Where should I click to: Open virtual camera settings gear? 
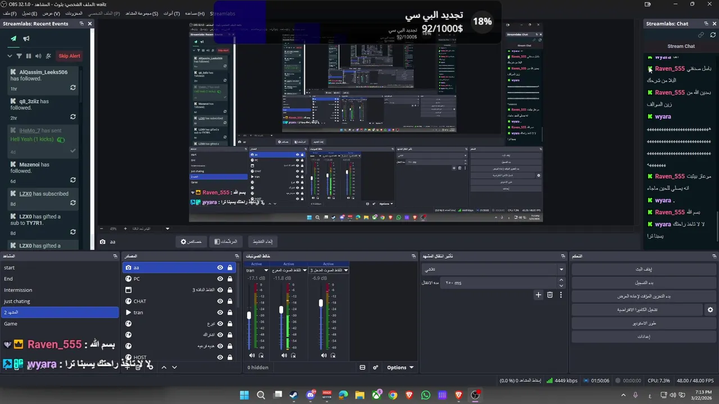click(x=710, y=310)
